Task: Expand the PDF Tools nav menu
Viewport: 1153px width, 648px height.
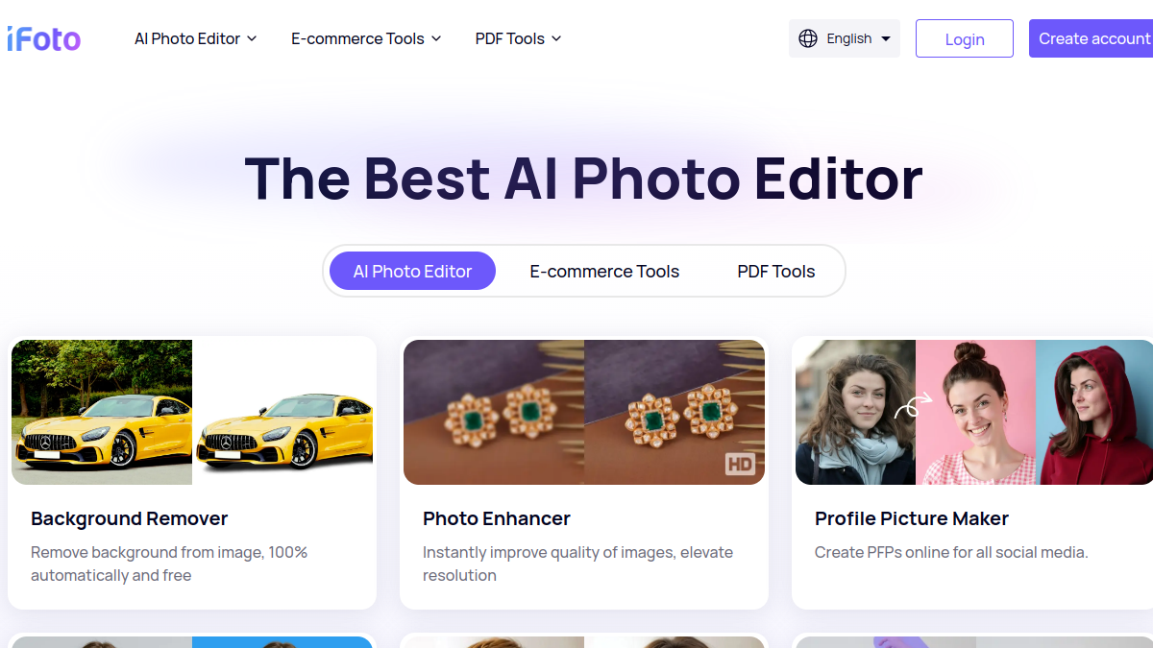Action: click(x=518, y=38)
